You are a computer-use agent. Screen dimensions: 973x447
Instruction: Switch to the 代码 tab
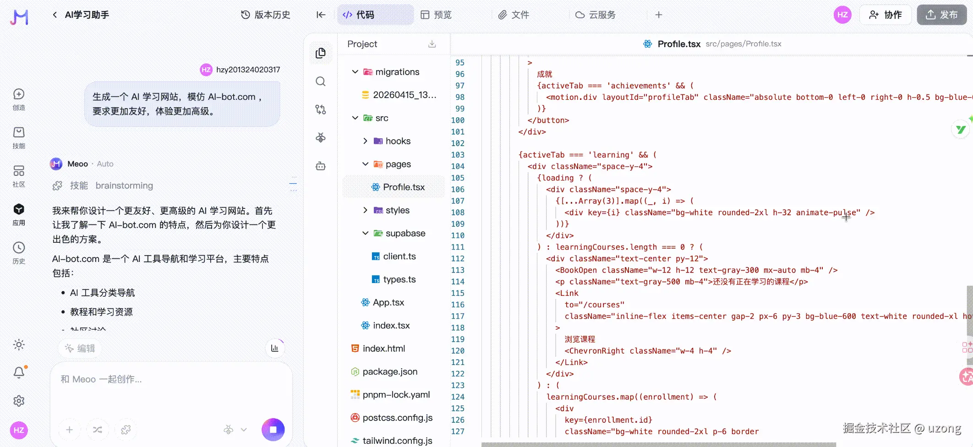coord(376,15)
